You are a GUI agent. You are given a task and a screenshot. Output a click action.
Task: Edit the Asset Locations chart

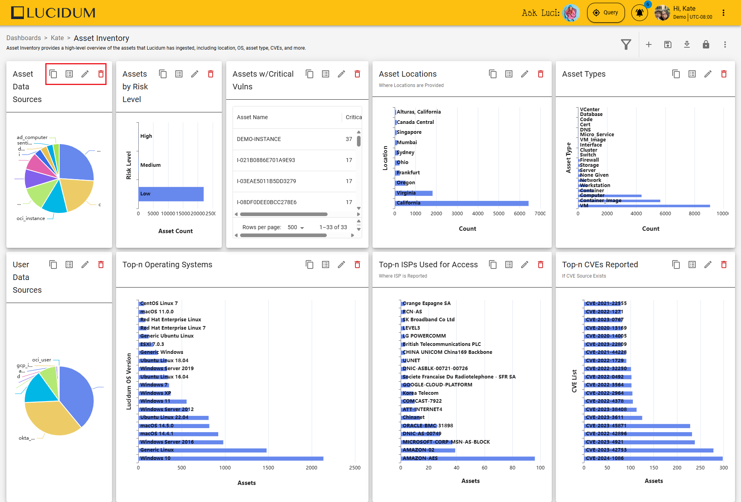pos(525,74)
